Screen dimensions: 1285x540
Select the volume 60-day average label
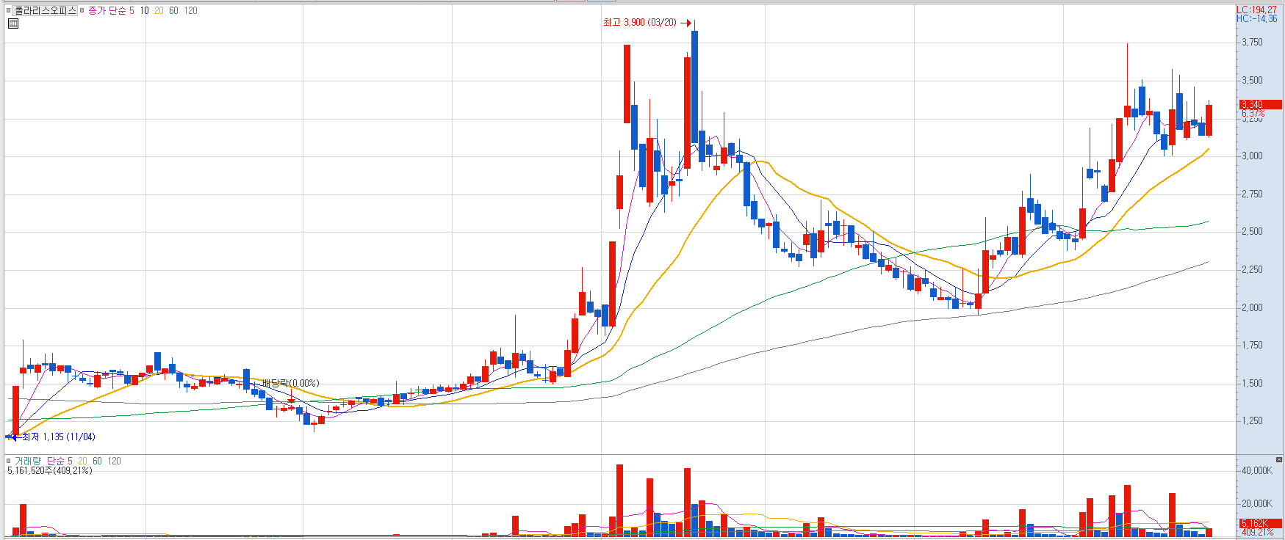pyautogui.click(x=97, y=461)
